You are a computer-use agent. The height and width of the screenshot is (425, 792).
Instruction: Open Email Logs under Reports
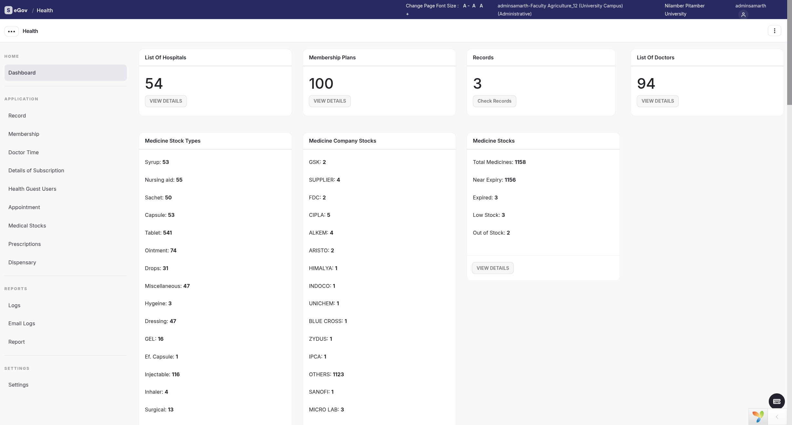coord(22,323)
